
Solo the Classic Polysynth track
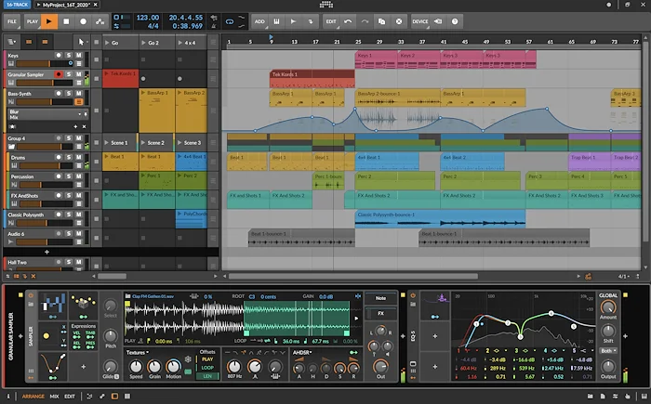[x=69, y=215]
